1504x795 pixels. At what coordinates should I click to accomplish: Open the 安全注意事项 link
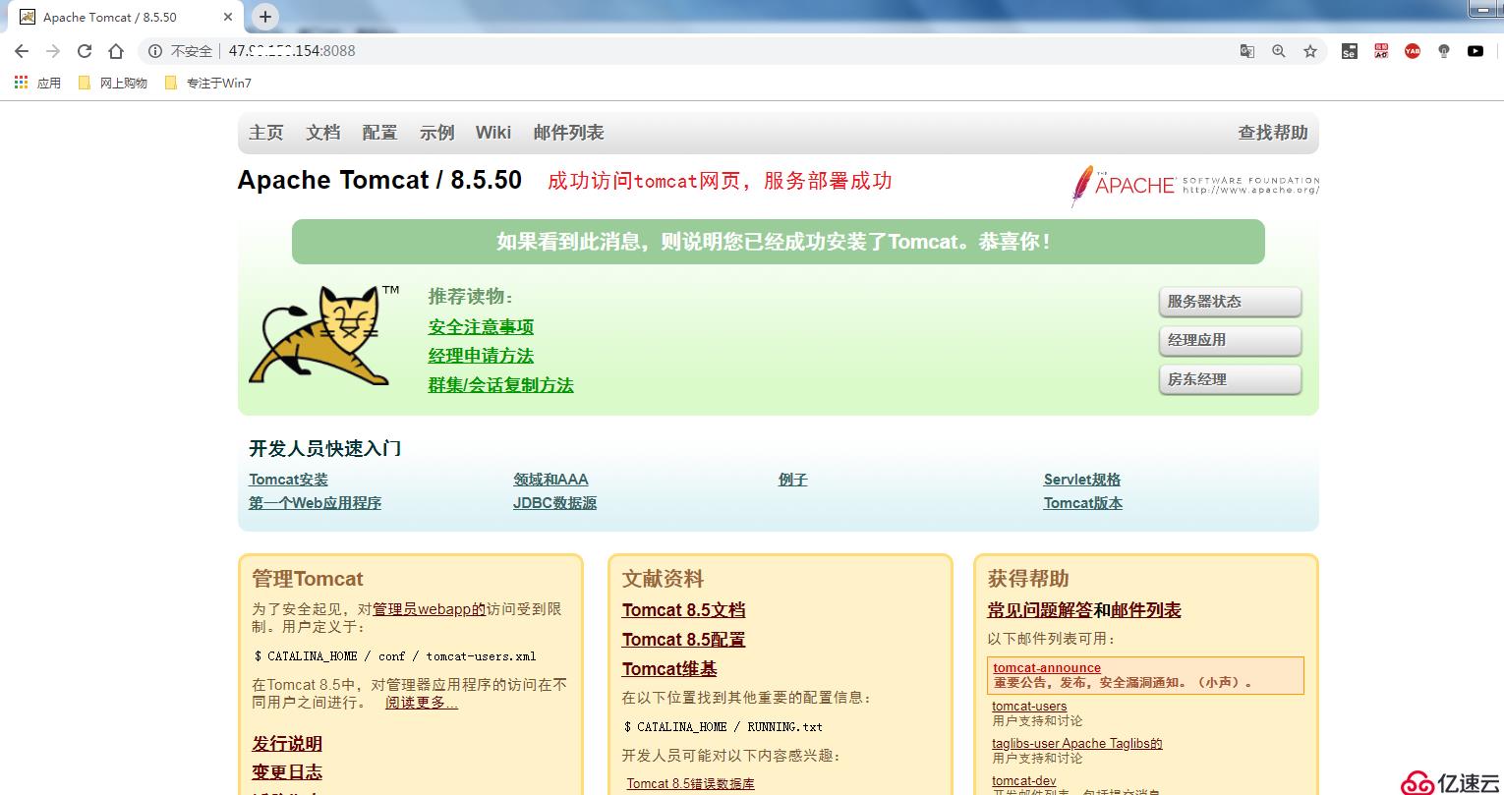481,327
